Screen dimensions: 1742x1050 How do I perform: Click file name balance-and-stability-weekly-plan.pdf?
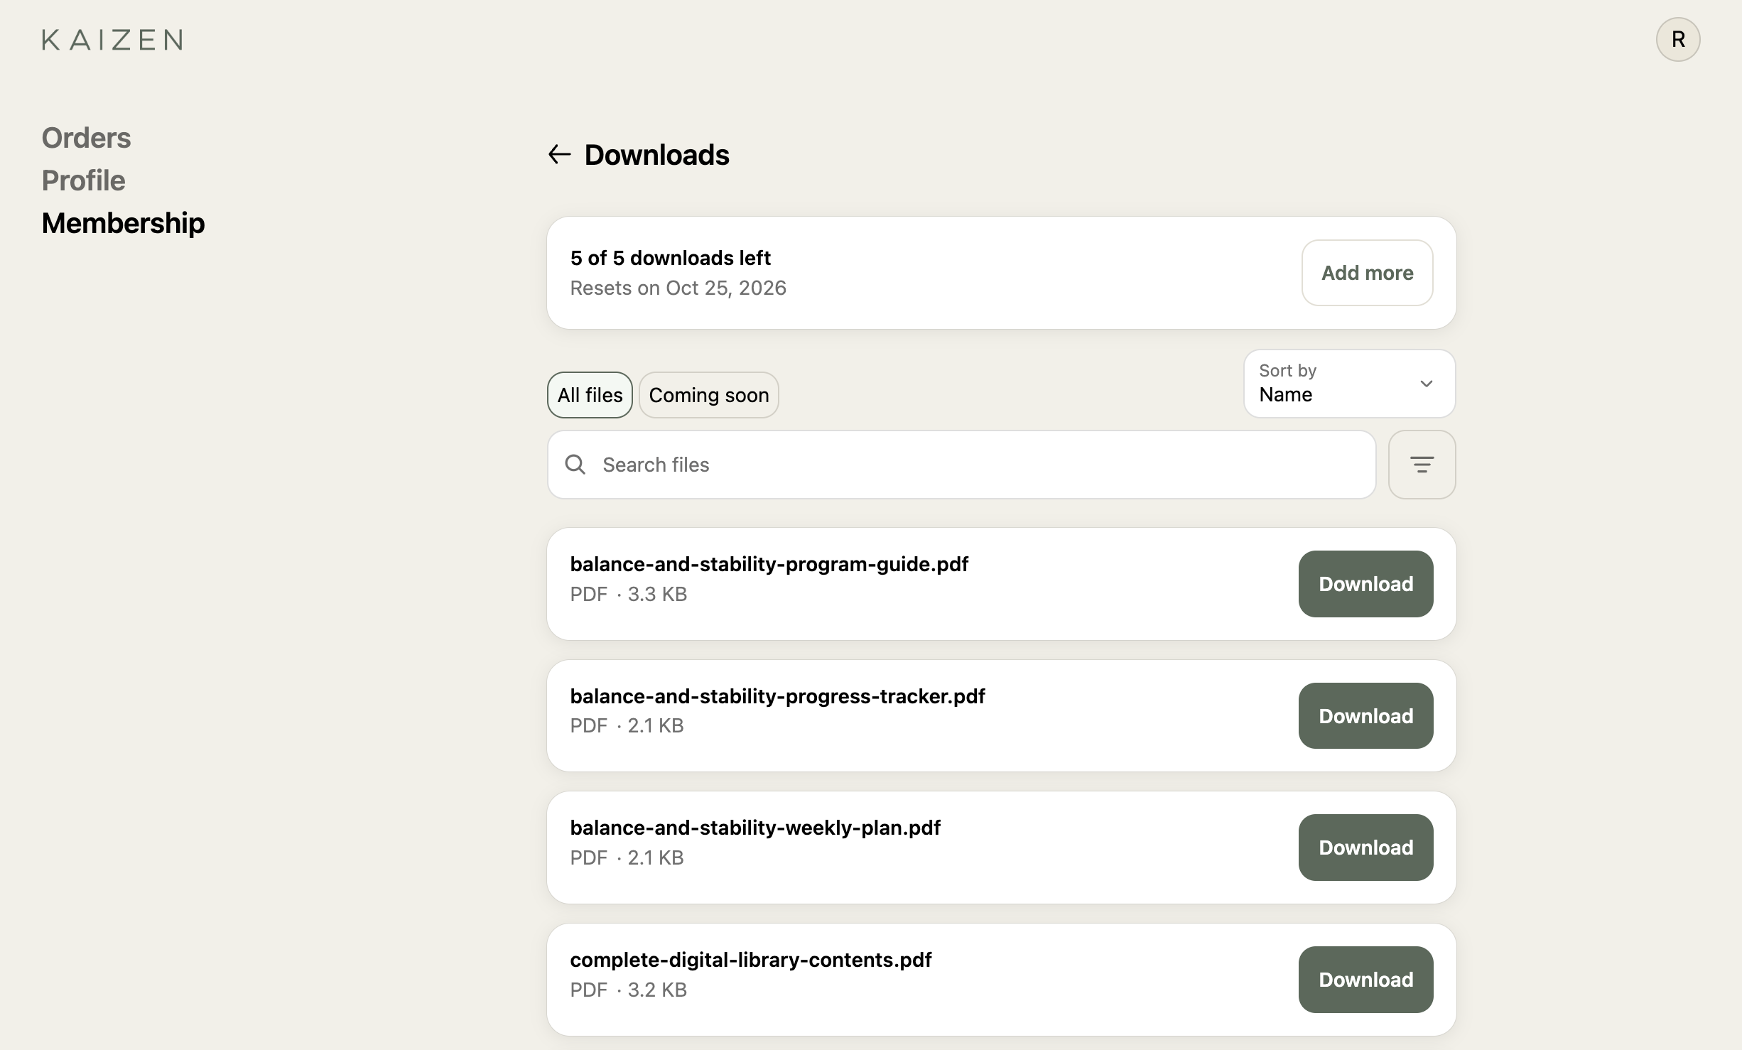click(x=755, y=828)
